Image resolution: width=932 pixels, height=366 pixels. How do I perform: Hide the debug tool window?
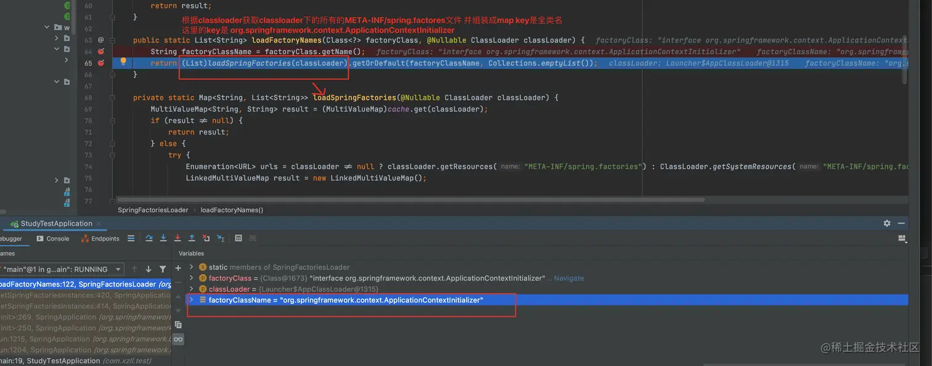(902, 223)
